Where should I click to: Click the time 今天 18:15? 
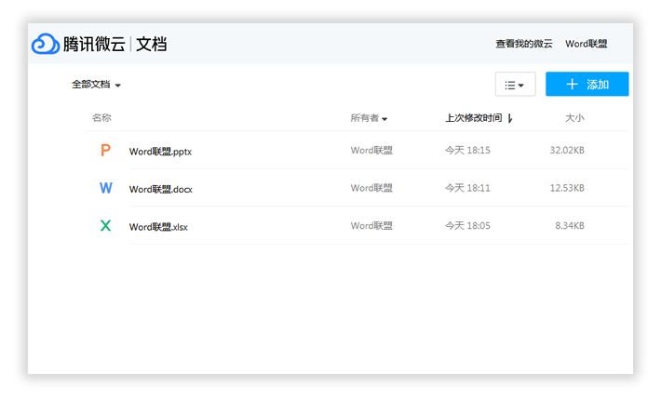coord(467,151)
